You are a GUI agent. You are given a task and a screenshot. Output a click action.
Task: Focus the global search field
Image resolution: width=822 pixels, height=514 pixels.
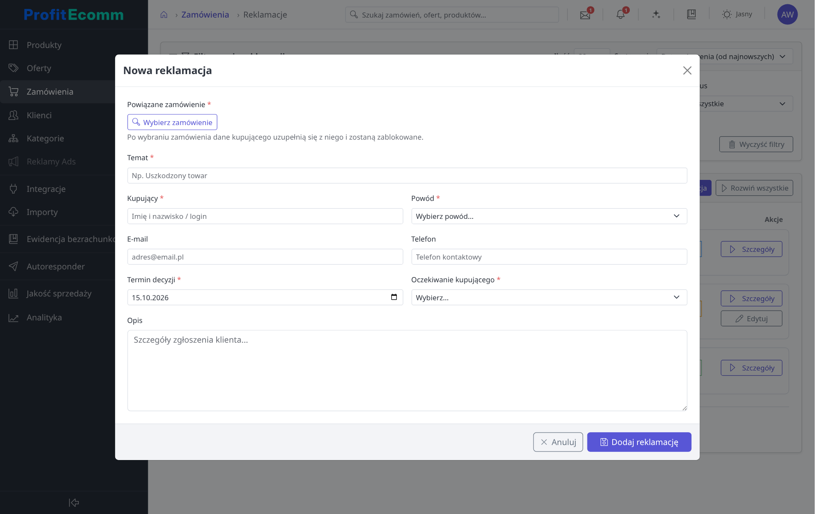pyautogui.click(x=452, y=15)
